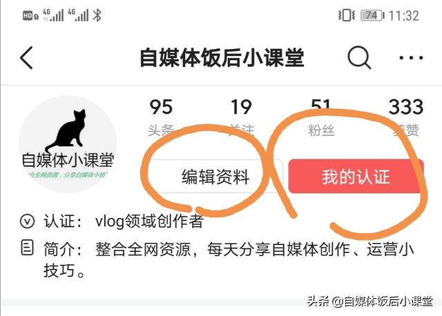Click the bio document icon
The width and height of the screenshot is (442, 316).
[x=28, y=248]
